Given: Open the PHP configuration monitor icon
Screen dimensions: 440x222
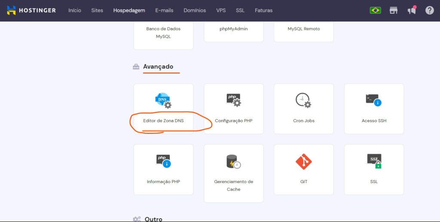Looking at the screenshot, I should (234, 100).
